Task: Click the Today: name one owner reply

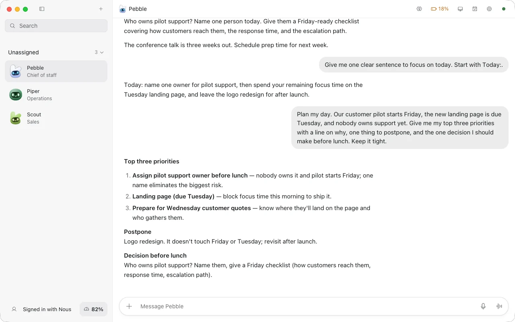Action: coord(243,90)
